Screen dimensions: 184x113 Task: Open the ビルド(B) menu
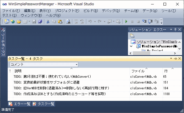click(x=91, y=11)
